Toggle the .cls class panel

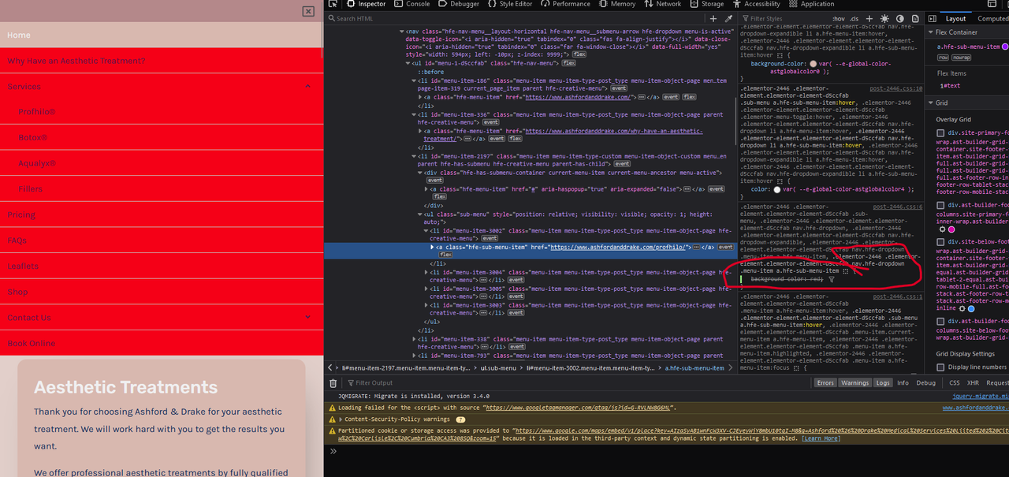(x=854, y=18)
